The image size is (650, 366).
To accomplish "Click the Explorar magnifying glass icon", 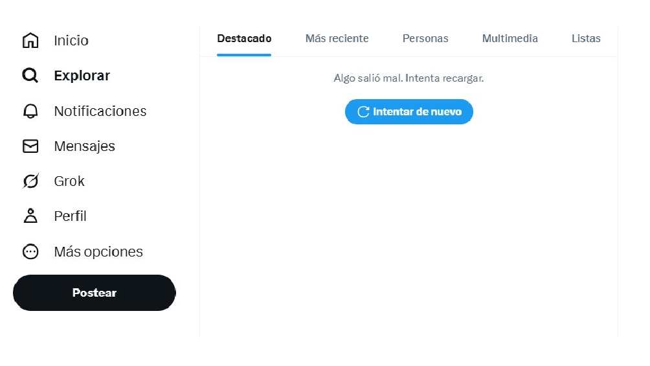I will click(30, 76).
